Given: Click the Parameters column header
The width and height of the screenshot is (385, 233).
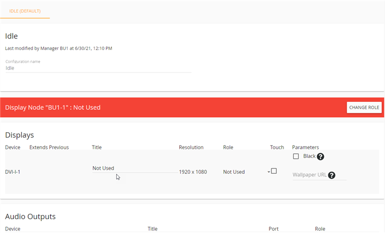Looking at the screenshot, I should click(x=305, y=147).
